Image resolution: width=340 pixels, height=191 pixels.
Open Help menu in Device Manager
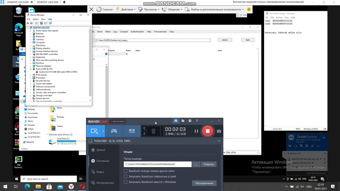point(50,19)
